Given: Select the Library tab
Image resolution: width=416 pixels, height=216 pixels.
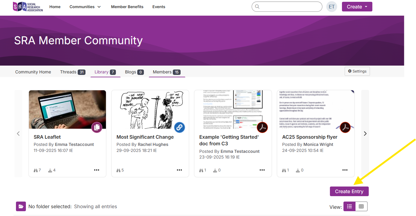Looking at the screenshot, I should click(105, 72).
